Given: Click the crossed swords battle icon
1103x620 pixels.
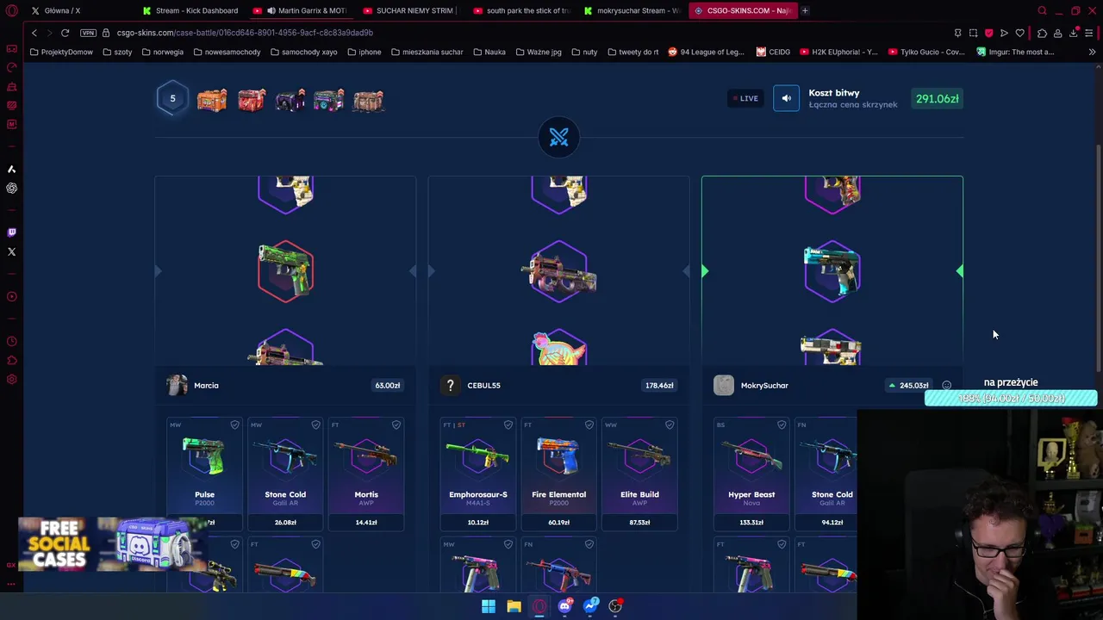Looking at the screenshot, I should point(558,137).
